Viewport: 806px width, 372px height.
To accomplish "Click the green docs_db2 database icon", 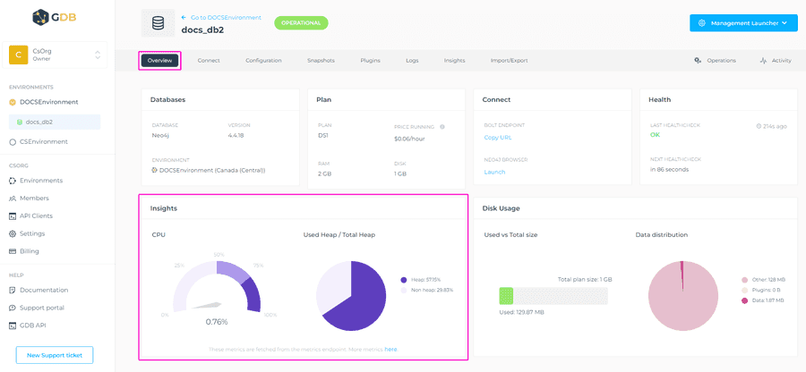I will click(20, 123).
